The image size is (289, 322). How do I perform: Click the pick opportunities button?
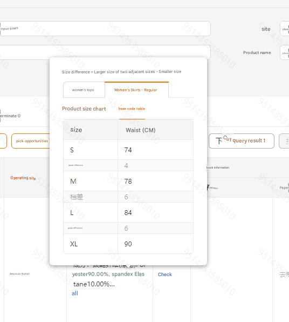[x=31, y=141]
